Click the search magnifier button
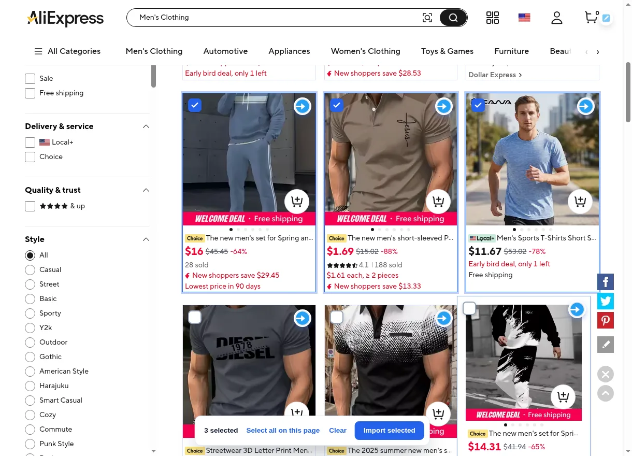632x456 pixels. click(x=453, y=18)
